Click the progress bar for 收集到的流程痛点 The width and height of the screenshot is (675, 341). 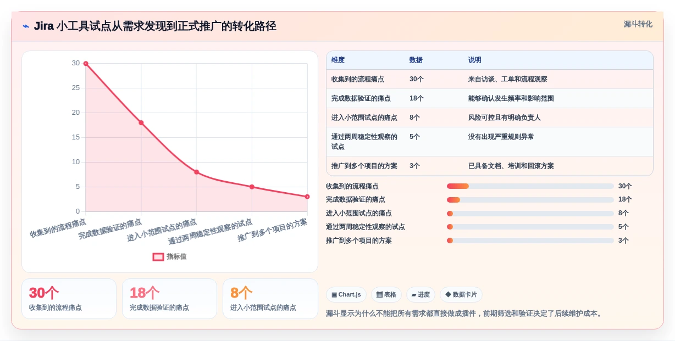530,186
